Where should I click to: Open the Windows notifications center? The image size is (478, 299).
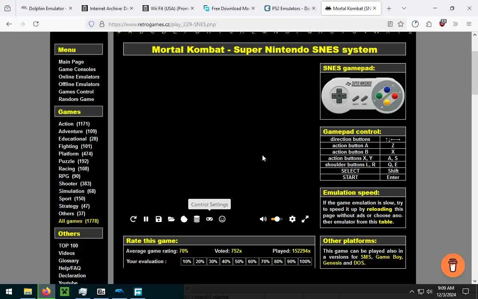(x=466, y=292)
